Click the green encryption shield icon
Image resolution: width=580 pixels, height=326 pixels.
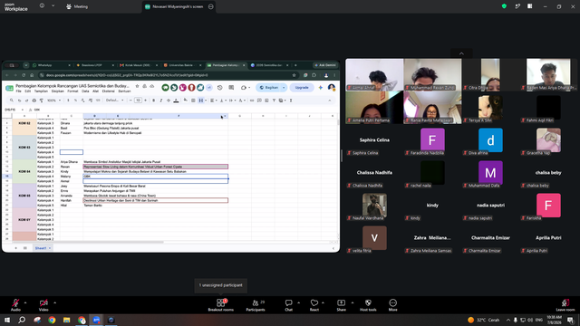tap(504, 6)
